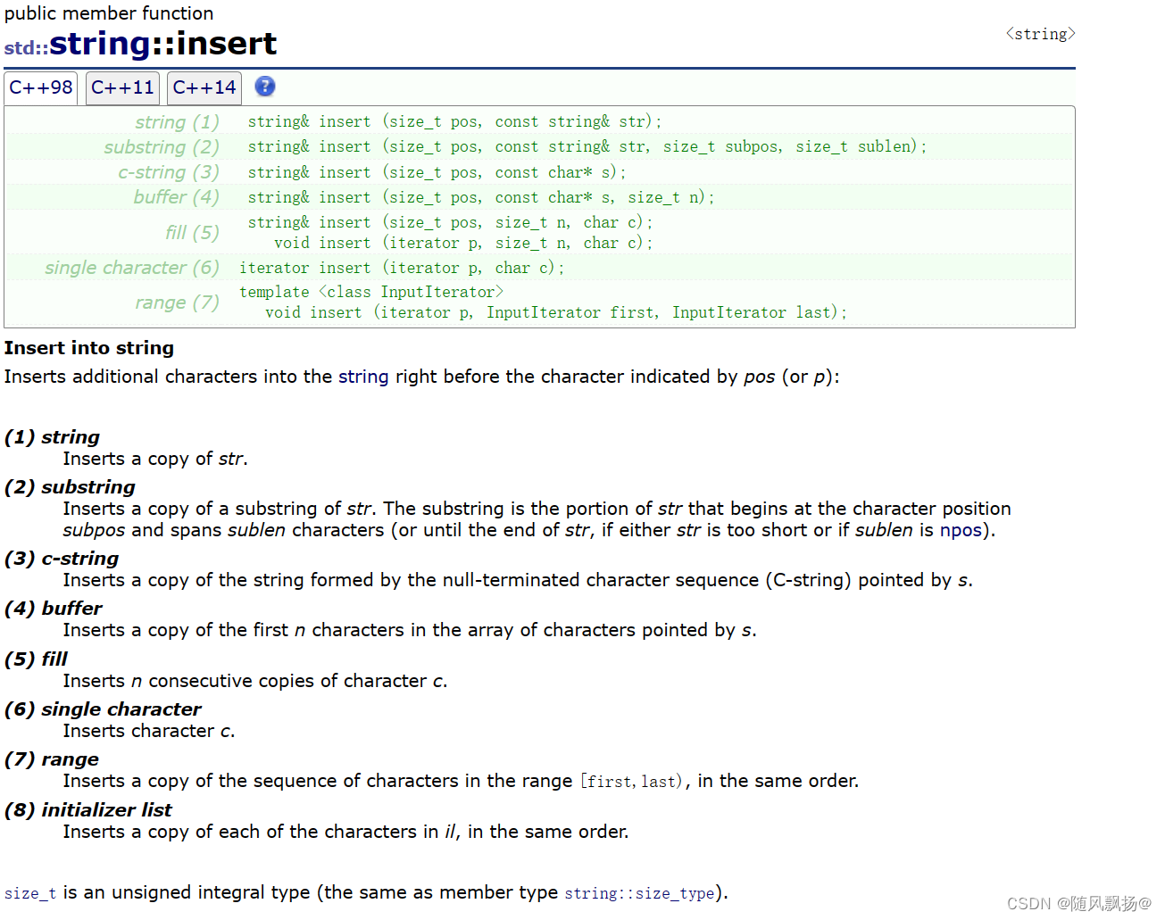Image resolution: width=1165 pixels, height=920 pixels.
Task: Click 'public member function' label
Action: tap(109, 13)
